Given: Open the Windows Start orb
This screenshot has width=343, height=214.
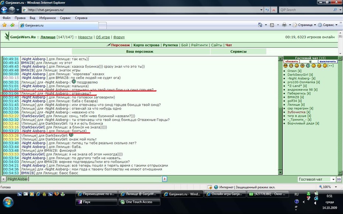Looking at the screenshot, I should [x=8, y=202].
